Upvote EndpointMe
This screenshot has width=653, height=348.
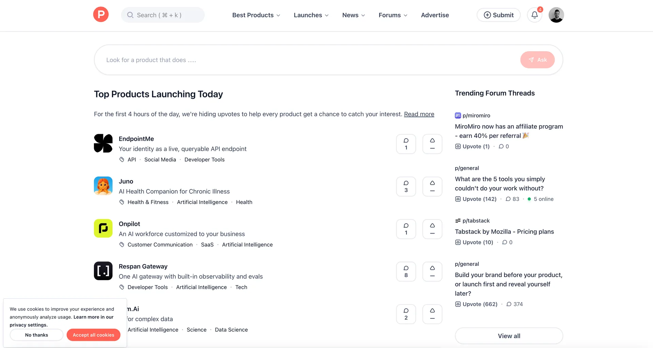click(432, 144)
